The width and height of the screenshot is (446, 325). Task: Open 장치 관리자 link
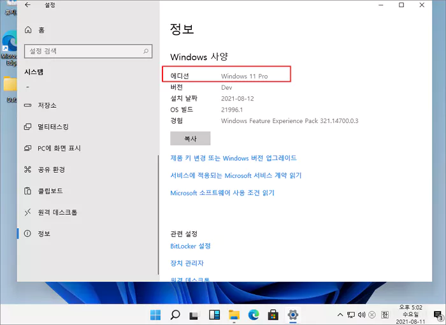pyautogui.click(x=187, y=263)
